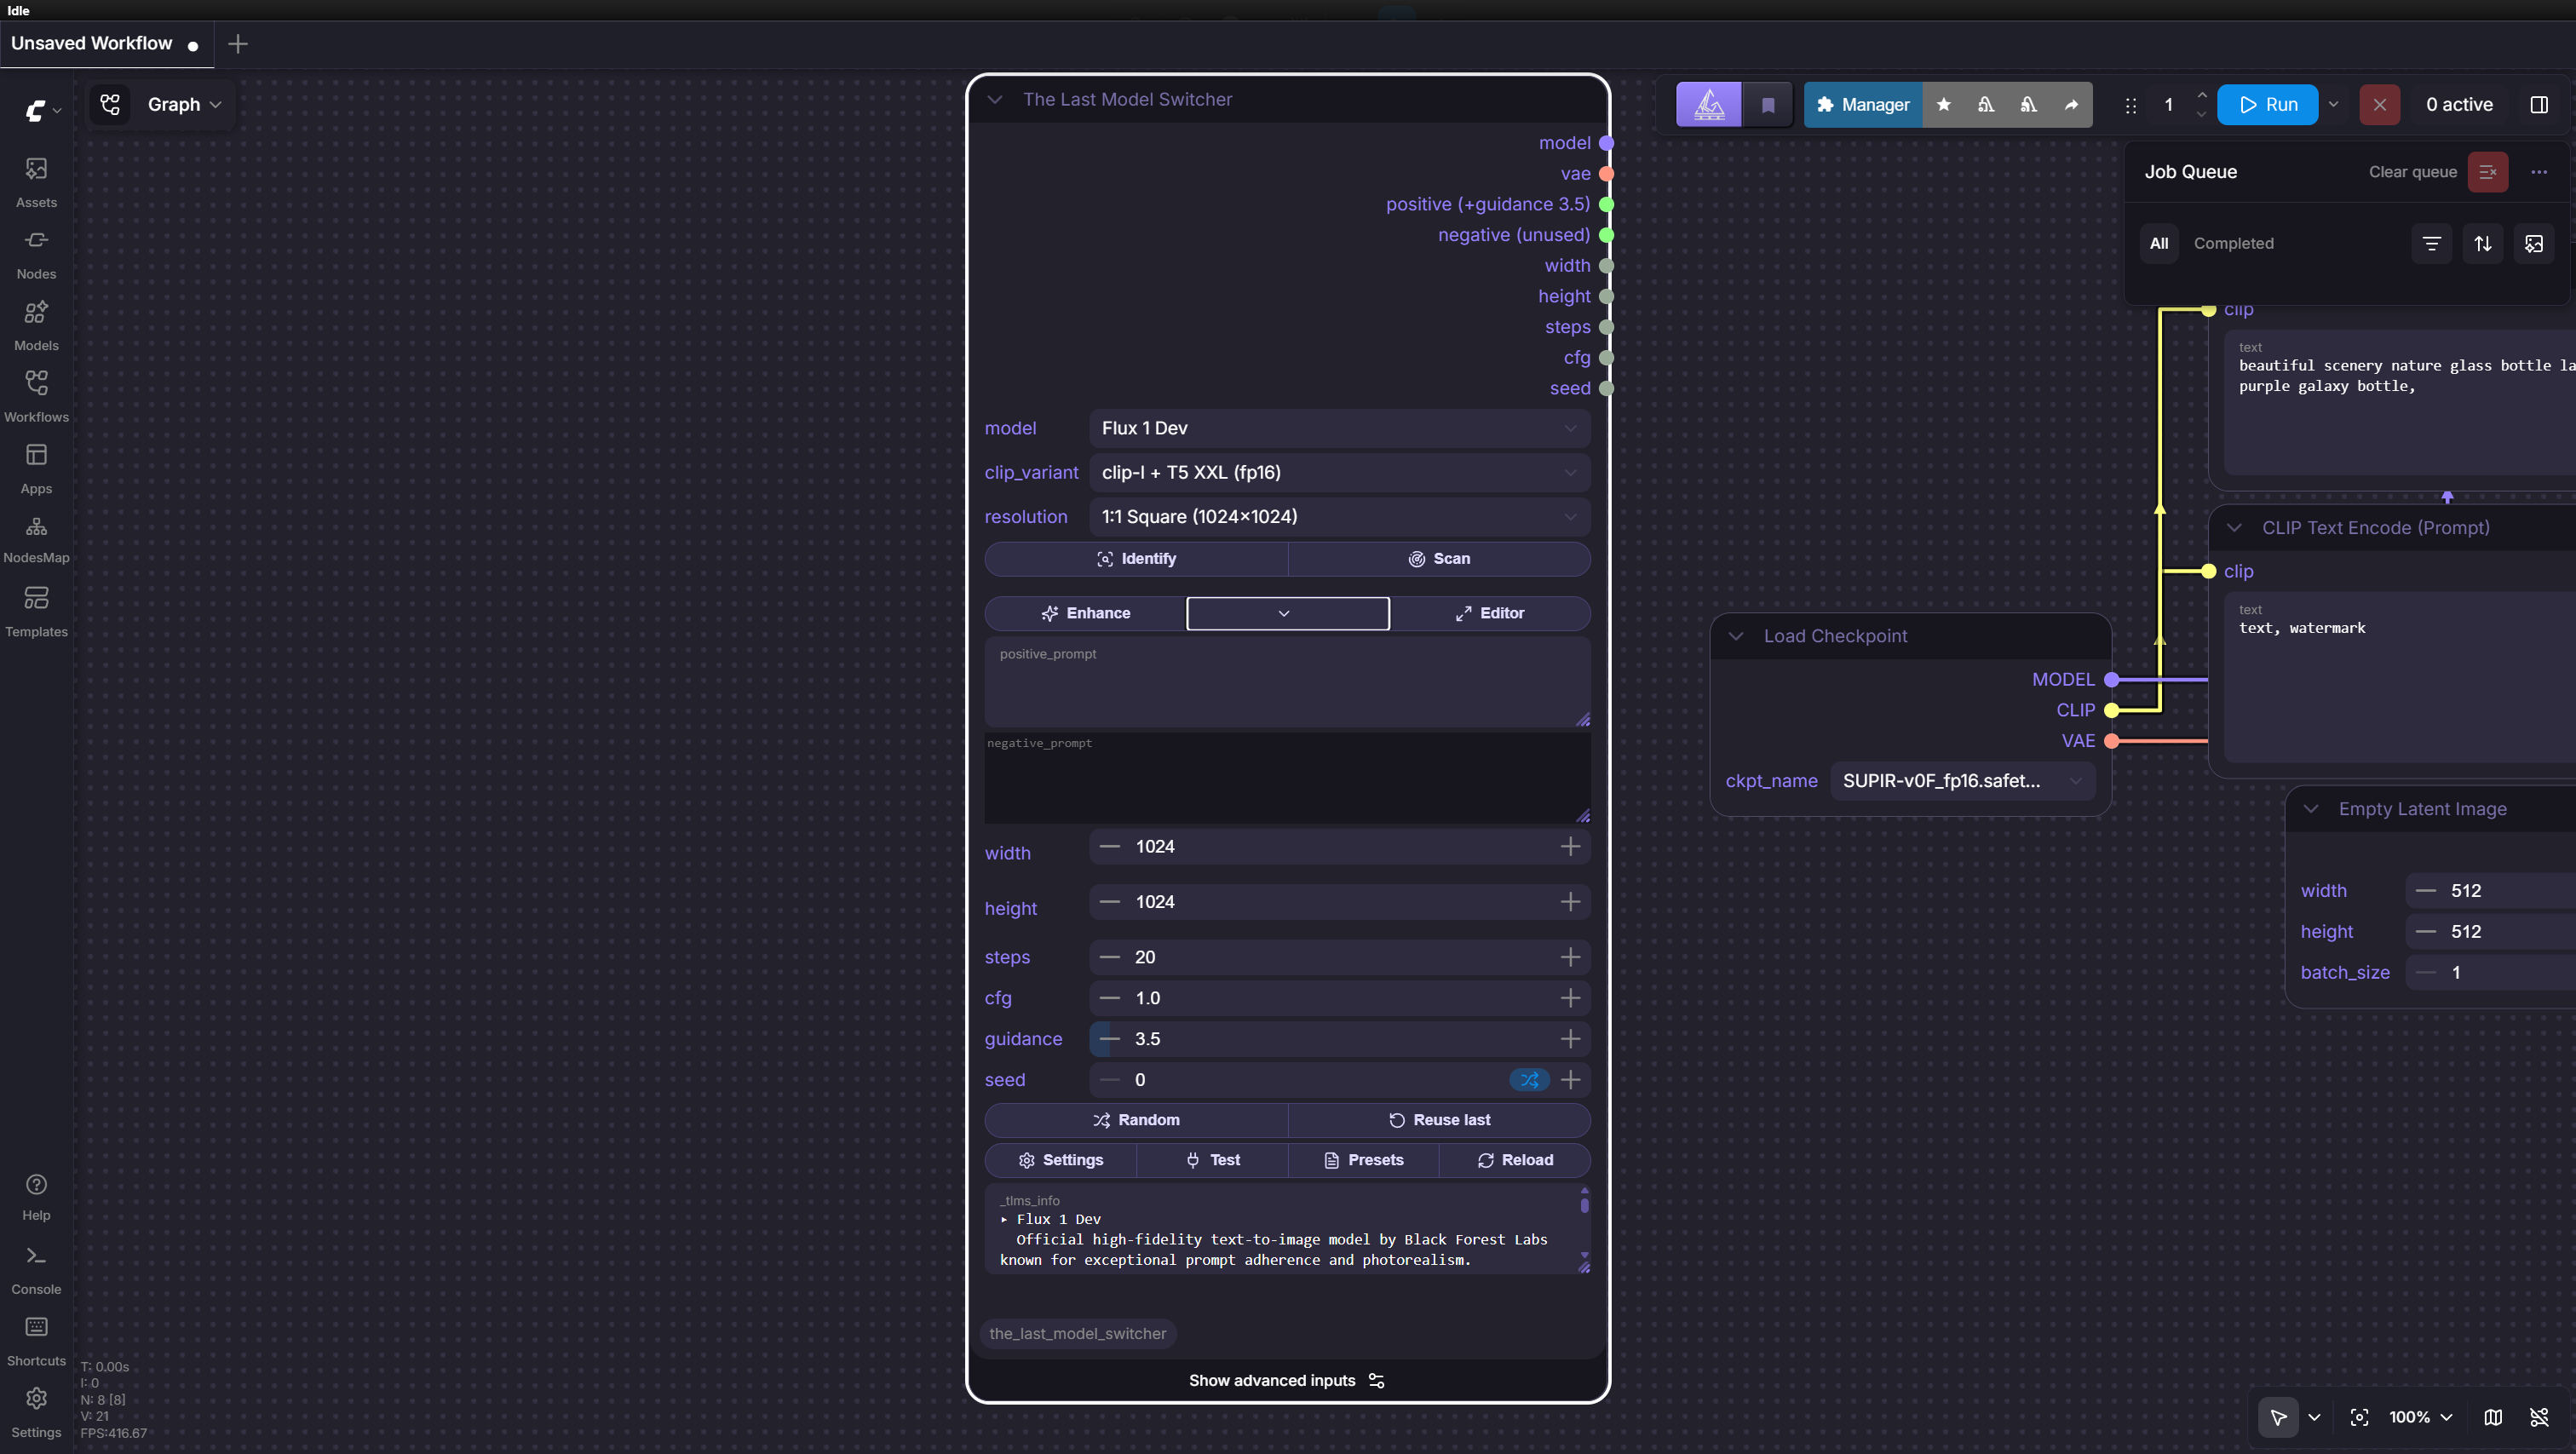Viewport: 2576px width, 1454px height.
Task: Open the prompt Editor button
Action: [x=1490, y=614]
